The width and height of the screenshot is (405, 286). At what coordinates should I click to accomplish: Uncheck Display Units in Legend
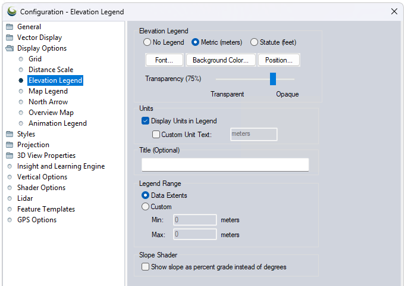[145, 121]
